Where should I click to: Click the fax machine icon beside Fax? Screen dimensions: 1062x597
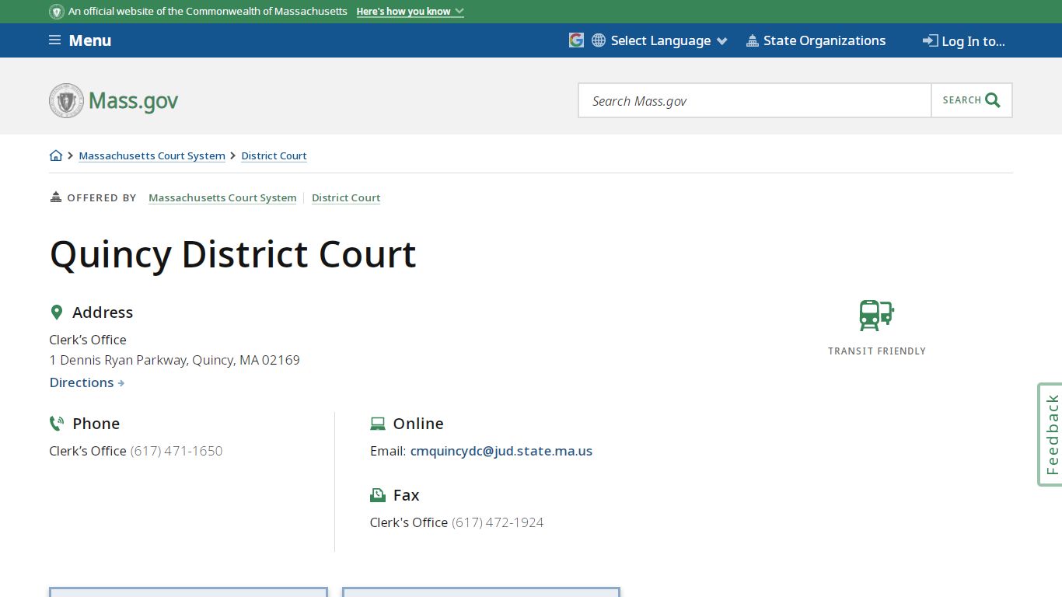(x=378, y=495)
